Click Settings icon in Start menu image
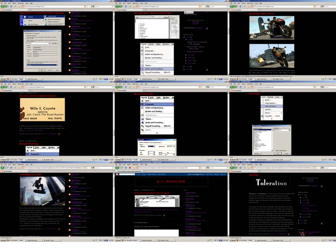Screen dimensions: 336x252 click(25, 17)
